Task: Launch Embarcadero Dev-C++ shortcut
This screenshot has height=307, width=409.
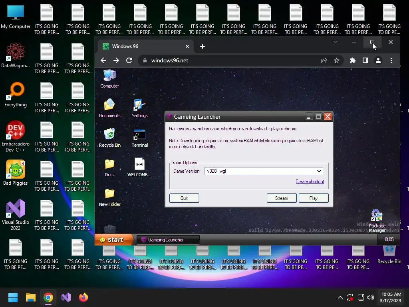Action: pos(16,137)
